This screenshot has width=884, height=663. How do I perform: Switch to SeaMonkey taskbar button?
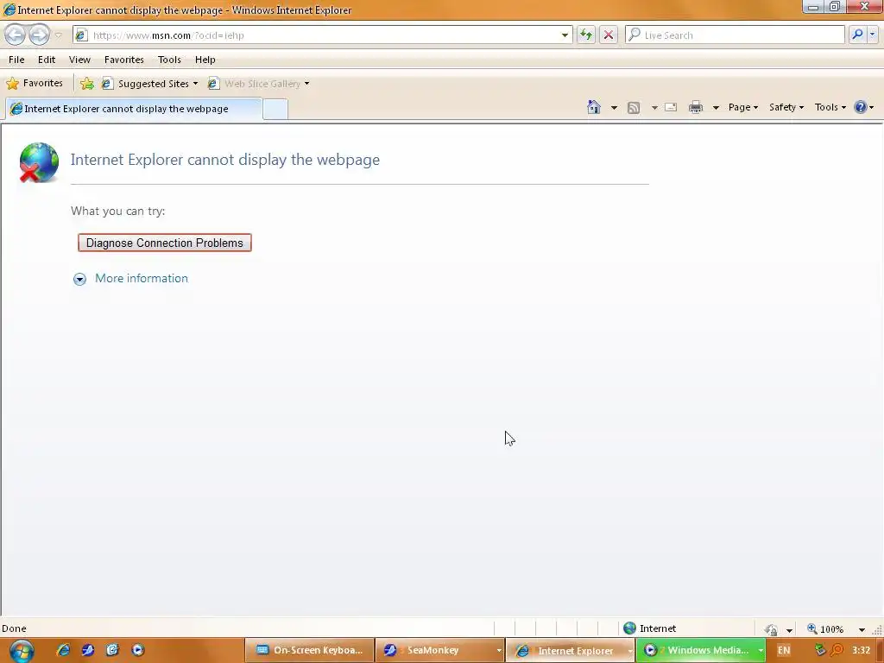pyautogui.click(x=439, y=650)
